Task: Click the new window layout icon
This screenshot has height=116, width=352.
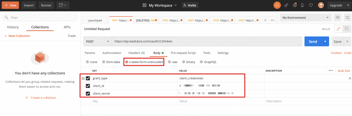Action: (63, 5)
